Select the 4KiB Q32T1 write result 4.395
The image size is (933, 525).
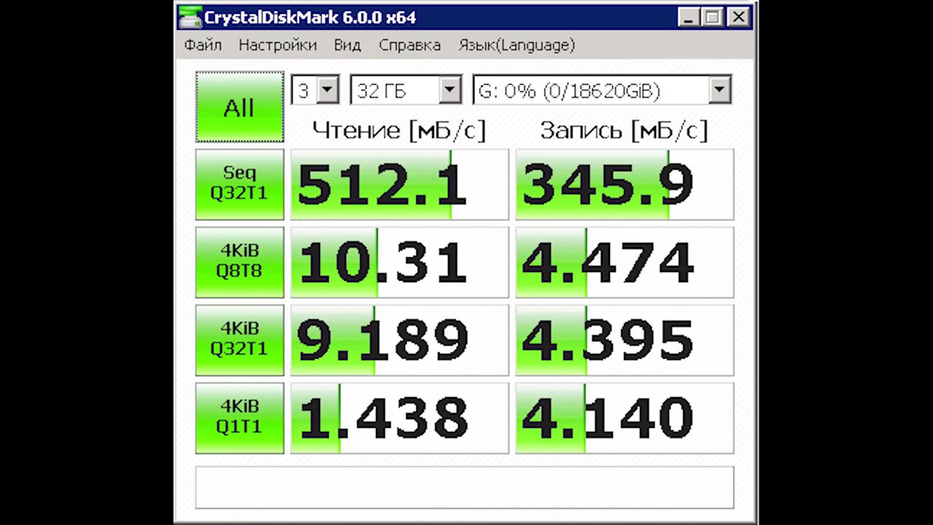pos(625,341)
